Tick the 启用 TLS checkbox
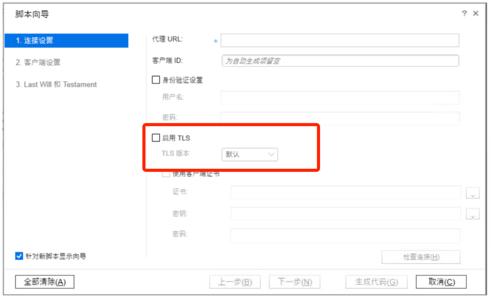 pyautogui.click(x=156, y=137)
